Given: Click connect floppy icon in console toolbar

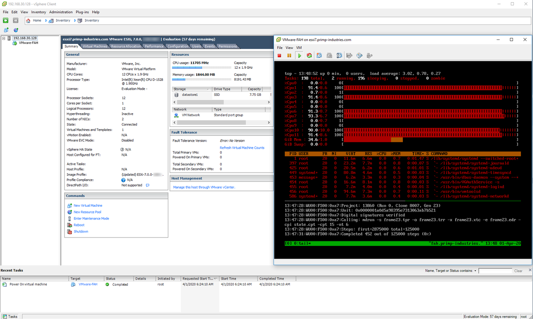Looking at the screenshot, I should (x=349, y=55).
